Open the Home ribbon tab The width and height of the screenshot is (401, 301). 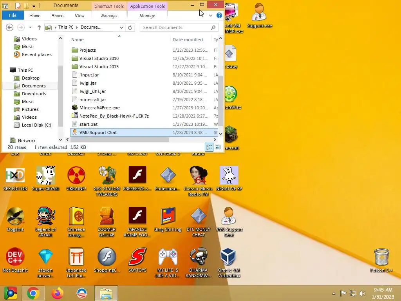[35, 16]
